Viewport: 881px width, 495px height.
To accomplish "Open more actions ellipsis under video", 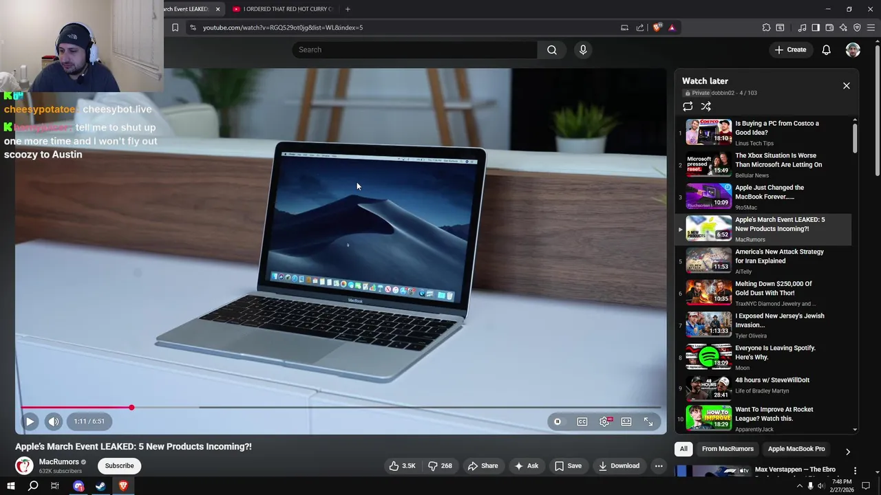I will click(659, 465).
